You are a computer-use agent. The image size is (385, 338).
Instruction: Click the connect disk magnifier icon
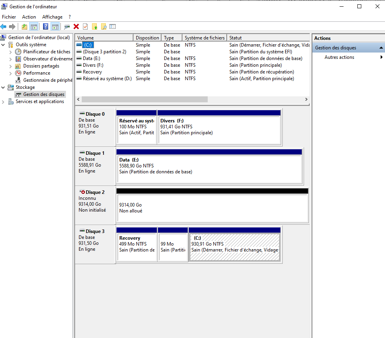[x=67, y=27]
